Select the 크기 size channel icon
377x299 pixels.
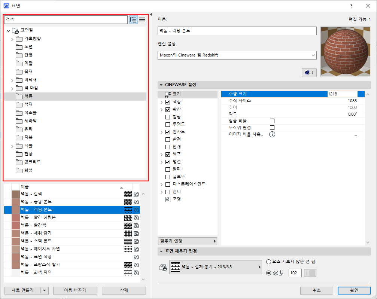pyautogui.click(x=168, y=94)
